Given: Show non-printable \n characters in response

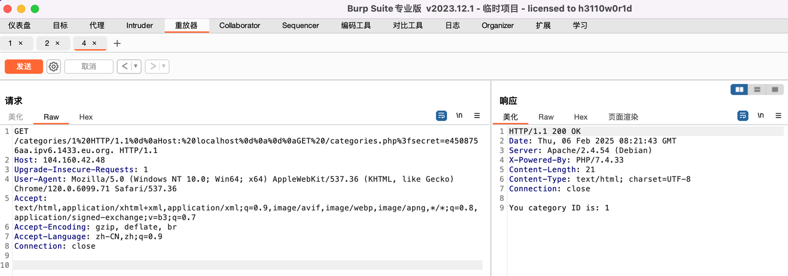Looking at the screenshot, I should pos(761,116).
